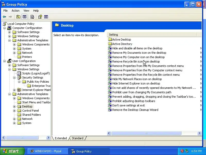
Task: Click the User Configuration icon
Action: click(x=9, y=61)
